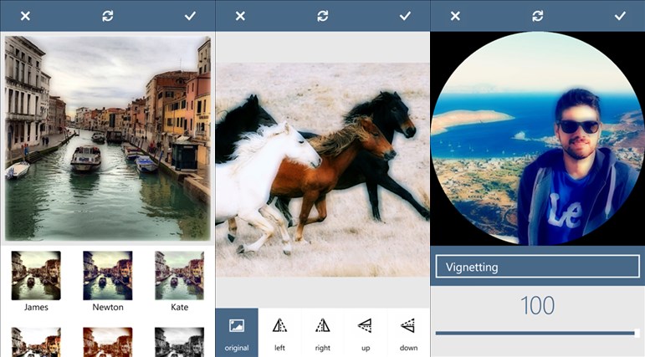Click the vignetting intensity slider track

[x=535, y=333]
